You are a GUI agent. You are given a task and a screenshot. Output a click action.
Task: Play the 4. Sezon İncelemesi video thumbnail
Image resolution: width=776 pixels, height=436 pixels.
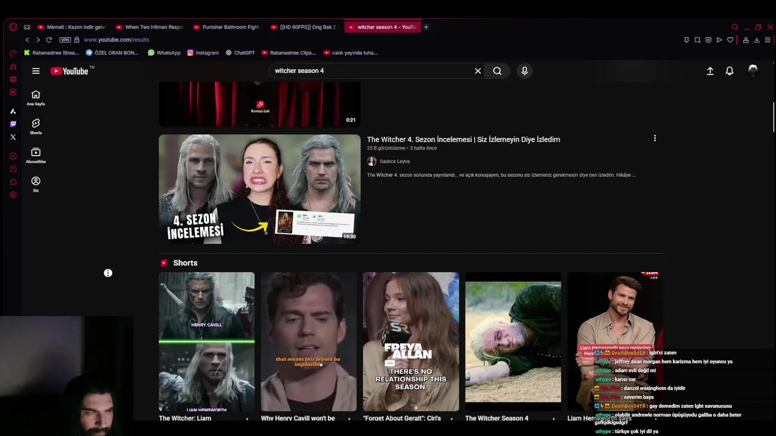(259, 189)
